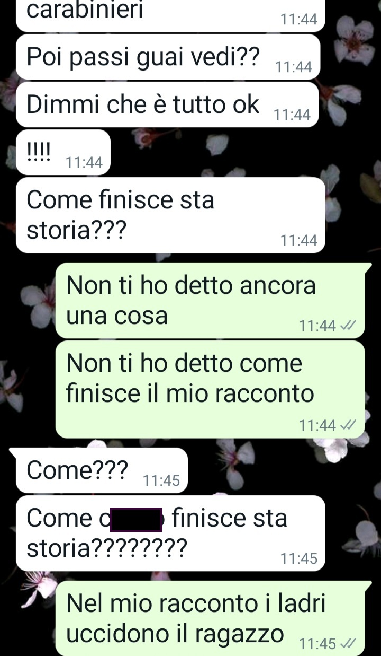The width and height of the screenshot is (381, 656).
Task: Tap the 11:44 timestamp beside '!!!!'
Action: click(84, 162)
